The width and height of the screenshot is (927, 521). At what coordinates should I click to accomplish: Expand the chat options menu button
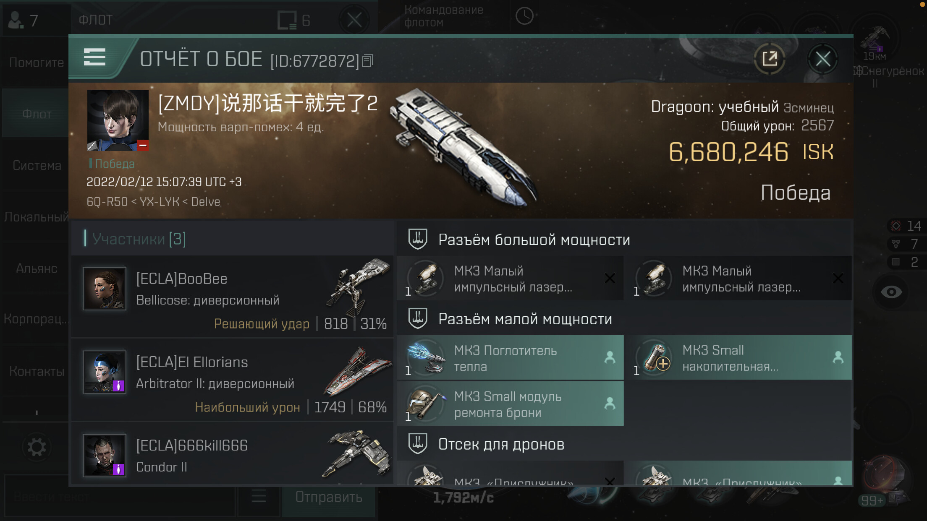259,497
